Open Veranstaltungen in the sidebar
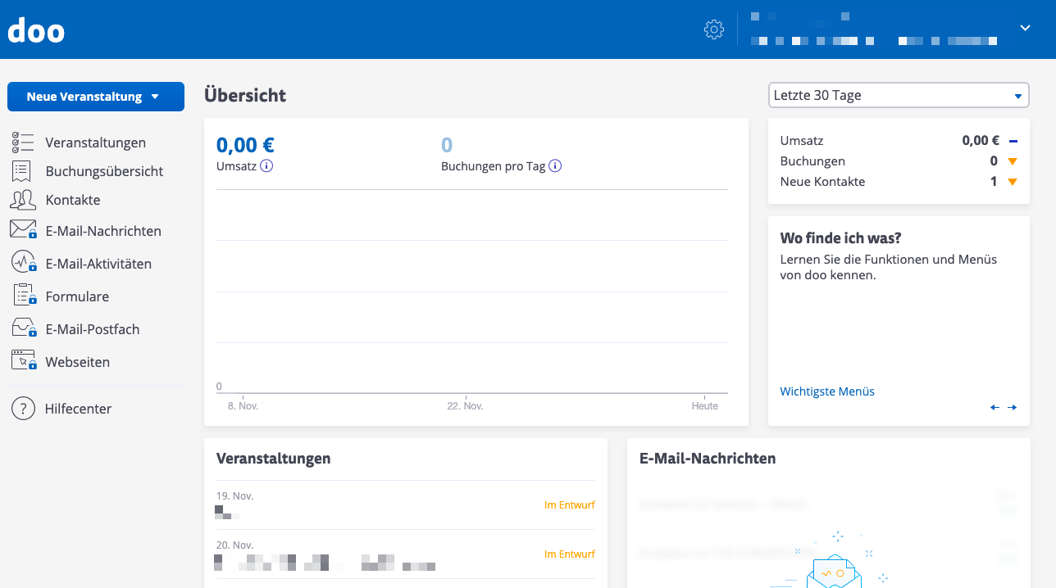 coord(96,142)
